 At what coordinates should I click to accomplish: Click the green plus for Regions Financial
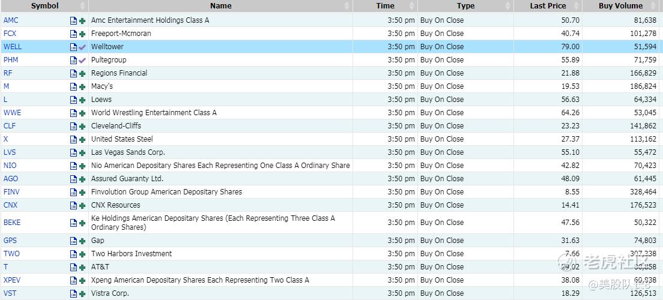(x=82, y=74)
